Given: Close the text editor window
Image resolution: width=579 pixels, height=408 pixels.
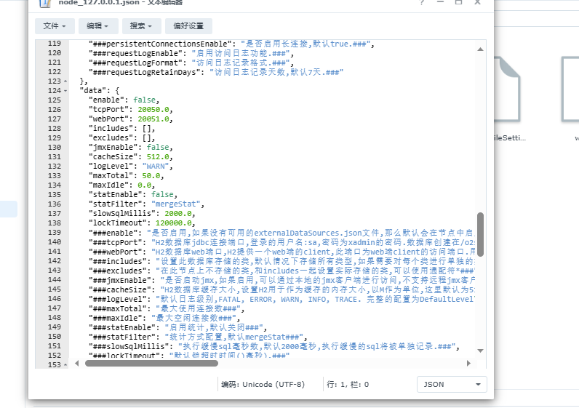Looking at the screenshot, I should (477, 2).
